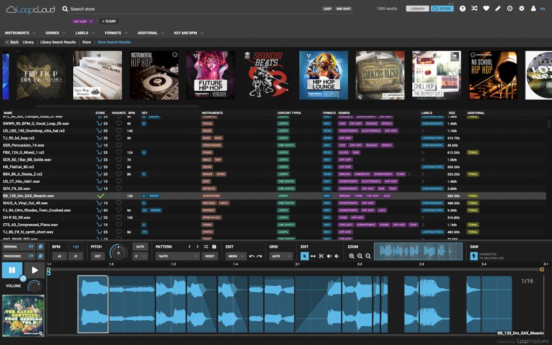Click the shuffle random loop icon
This screenshot has height=345, width=552.
tap(474, 8)
